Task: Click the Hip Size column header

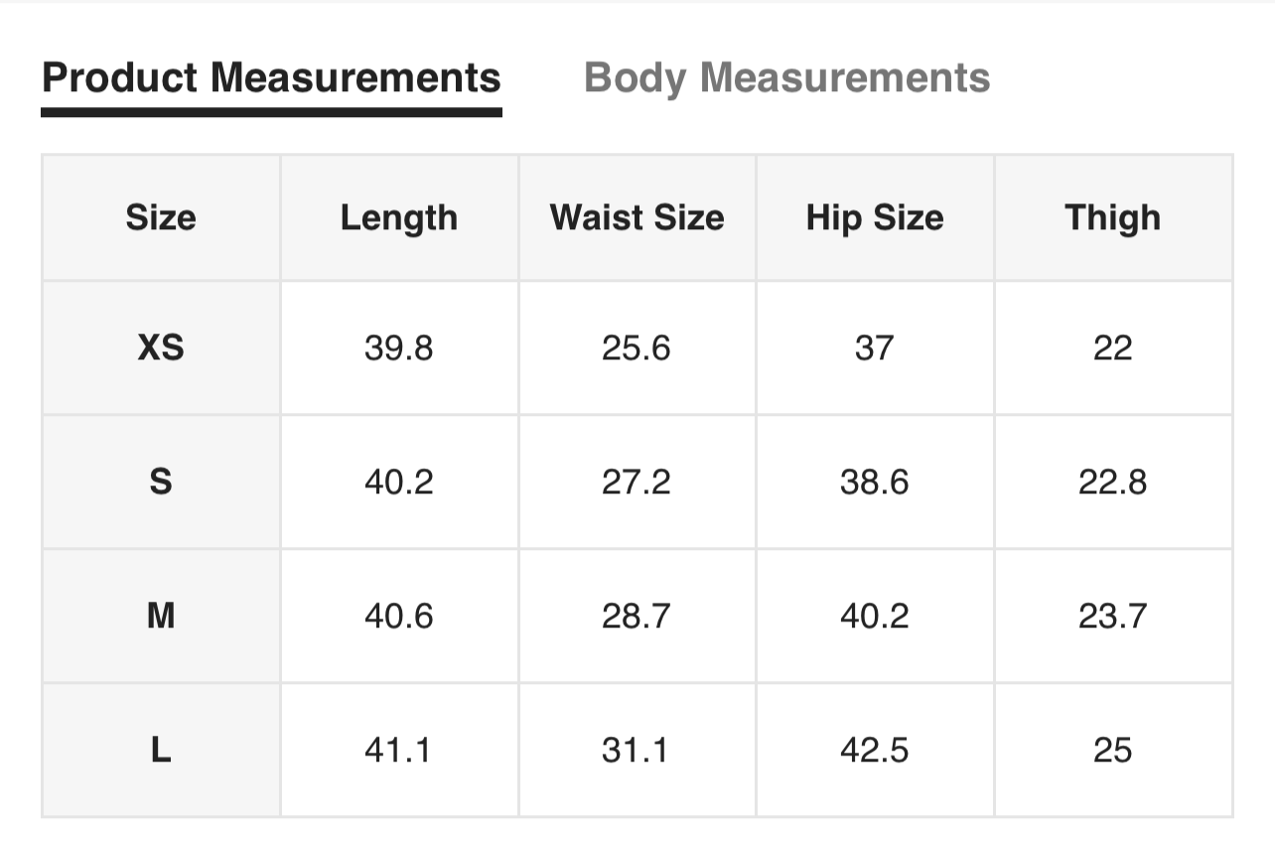Action: point(874,217)
